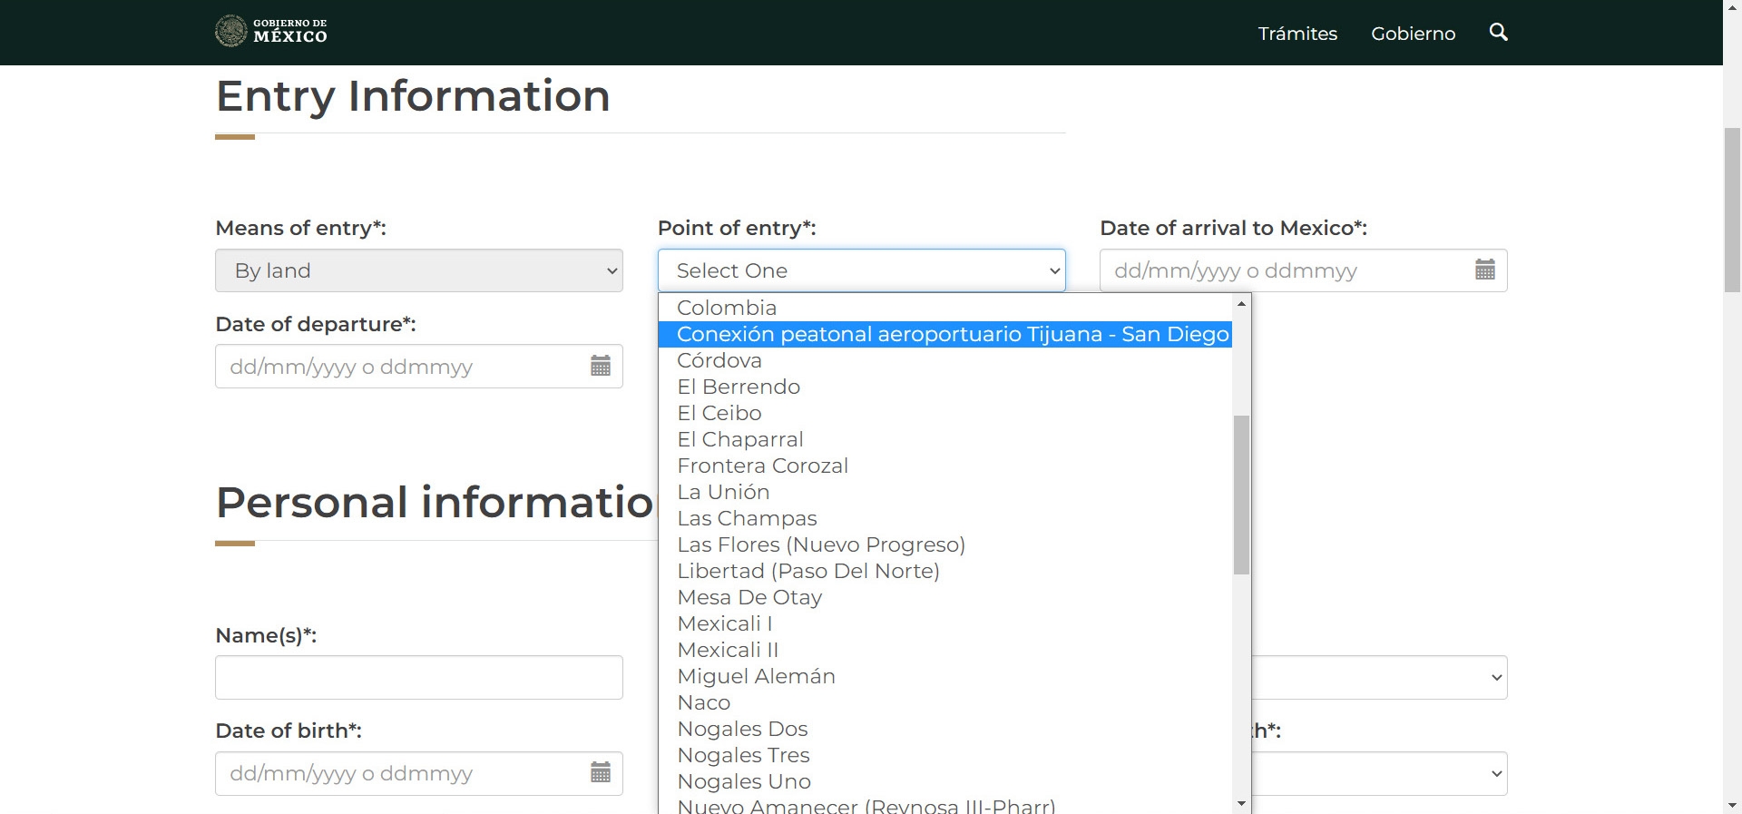
Task: Select Conexión peatonal aeroportuario Tijuana option
Action: 952,335
